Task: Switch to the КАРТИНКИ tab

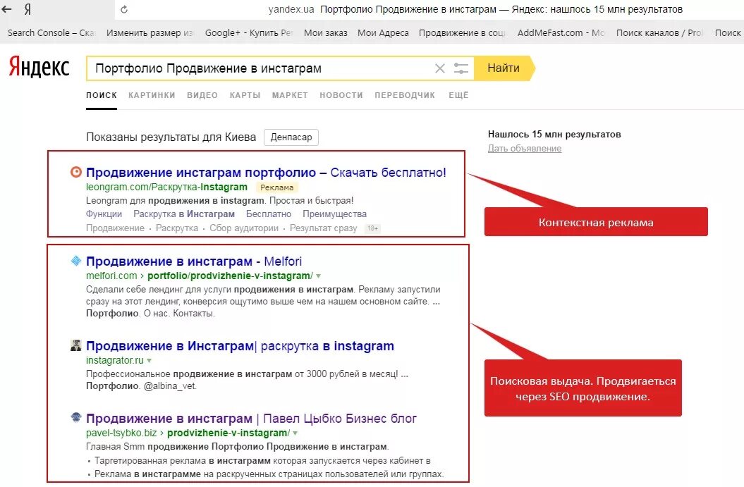Action: click(x=152, y=95)
